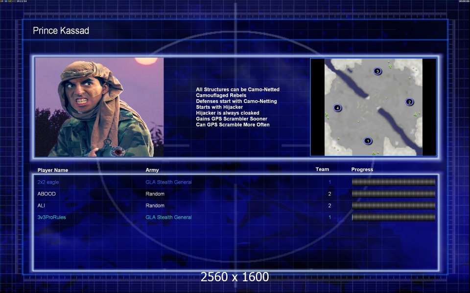470x293 pixels.
Task: Click ABOOD's Random army entry
Action: tap(155, 194)
